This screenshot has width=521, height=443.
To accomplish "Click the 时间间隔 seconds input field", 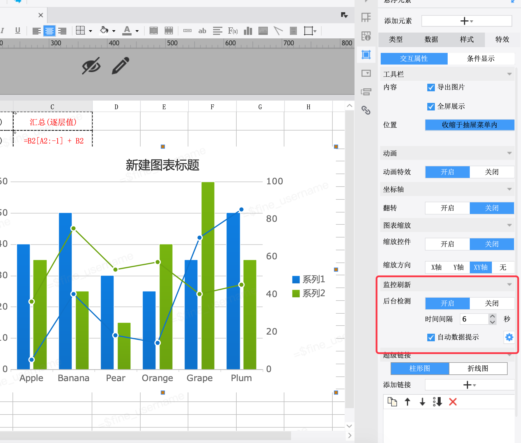I will click(x=474, y=319).
